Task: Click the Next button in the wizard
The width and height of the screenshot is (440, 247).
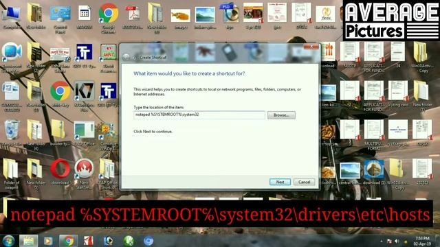Action: pos(280,182)
